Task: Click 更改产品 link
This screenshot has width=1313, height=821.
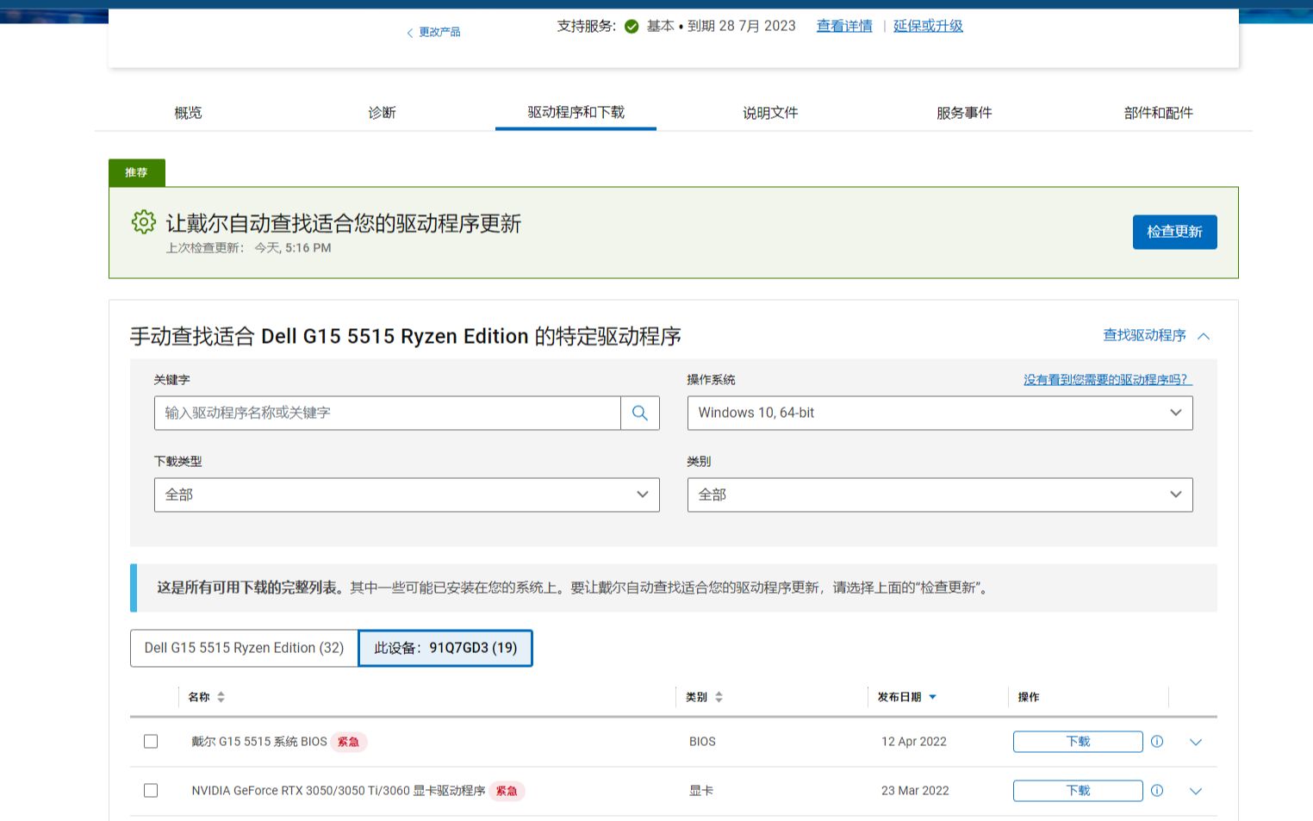Action: (x=439, y=32)
